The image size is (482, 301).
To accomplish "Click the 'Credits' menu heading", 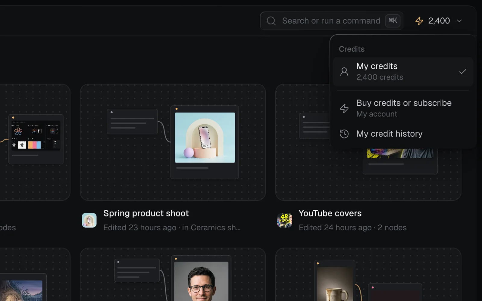I will 352,49.
